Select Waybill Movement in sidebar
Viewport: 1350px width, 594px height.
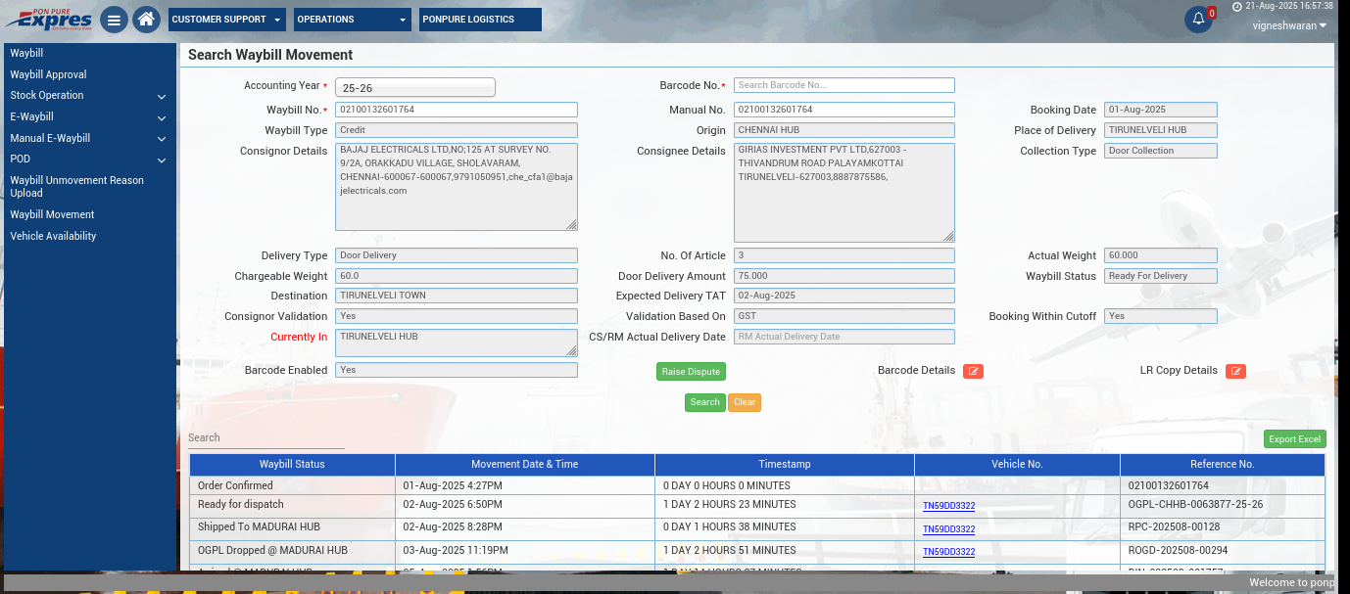click(53, 215)
